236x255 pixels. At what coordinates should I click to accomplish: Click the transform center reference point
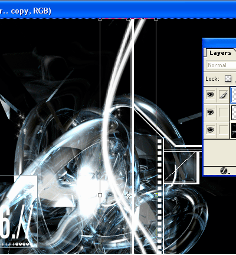pos(128,195)
